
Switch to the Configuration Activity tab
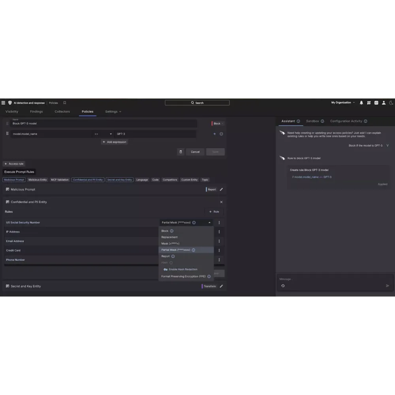[346, 121]
